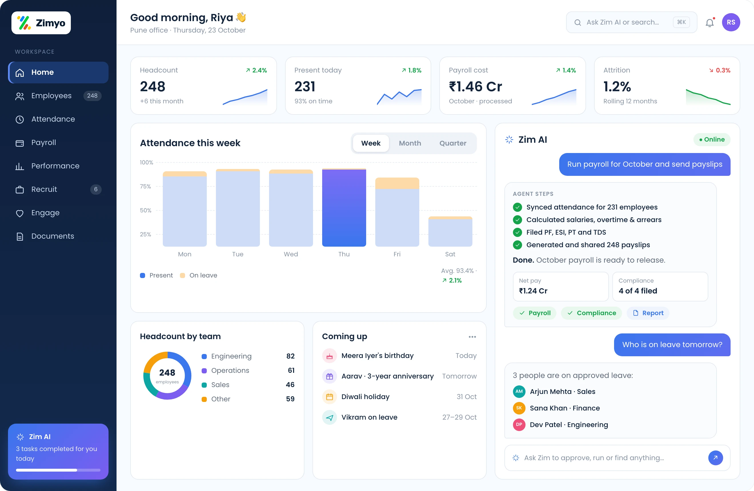Click the Attrition 1.2% value
Image resolution: width=754 pixels, height=491 pixels.
pos(617,87)
